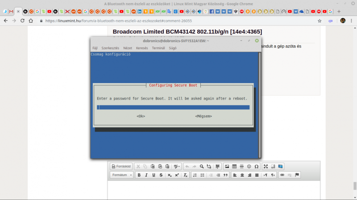The width and height of the screenshot is (357, 200).
Task: Open the Chrome home page icon
Action: (x=31, y=20)
